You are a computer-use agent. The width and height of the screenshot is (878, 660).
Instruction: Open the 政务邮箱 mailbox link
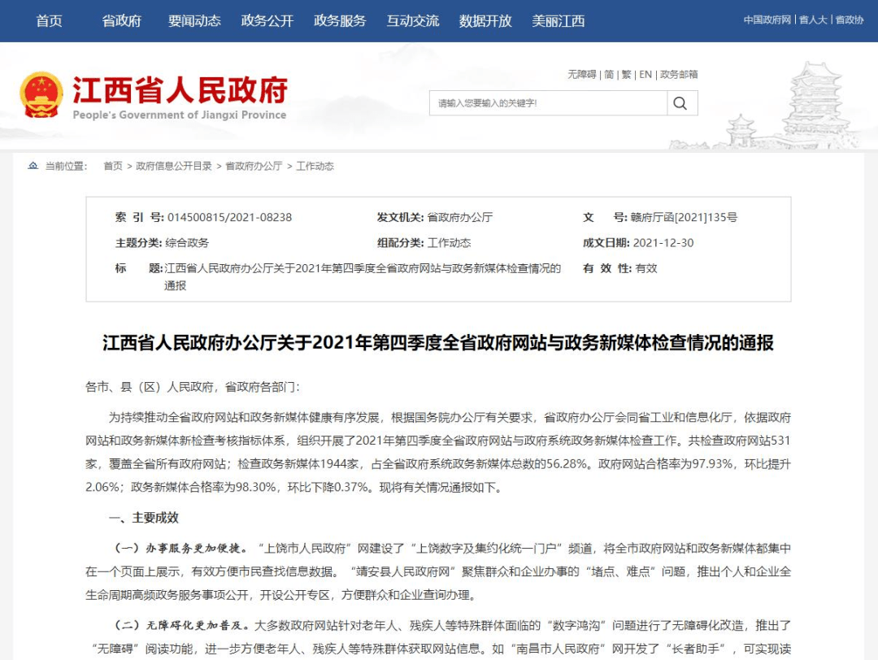[x=679, y=75]
